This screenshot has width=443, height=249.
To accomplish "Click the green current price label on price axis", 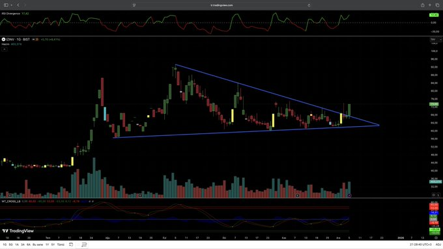I will pos(434,104).
